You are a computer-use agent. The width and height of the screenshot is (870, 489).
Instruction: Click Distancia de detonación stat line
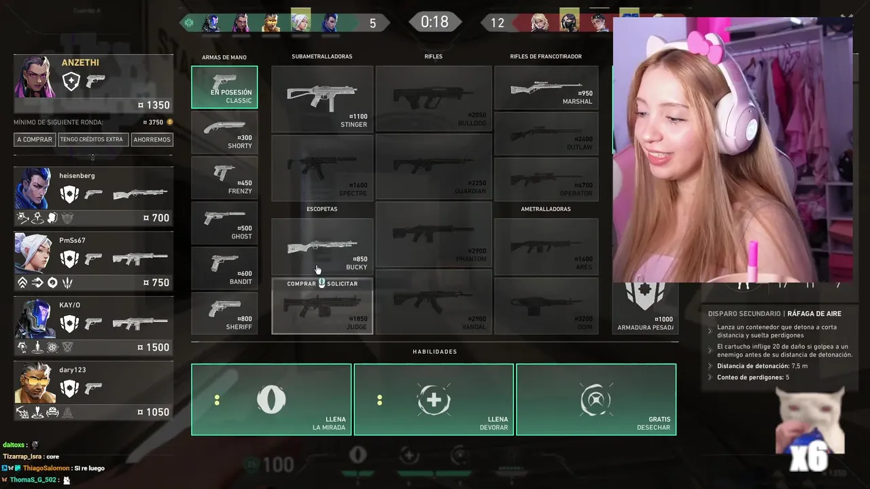pyautogui.click(x=763, y=366)
